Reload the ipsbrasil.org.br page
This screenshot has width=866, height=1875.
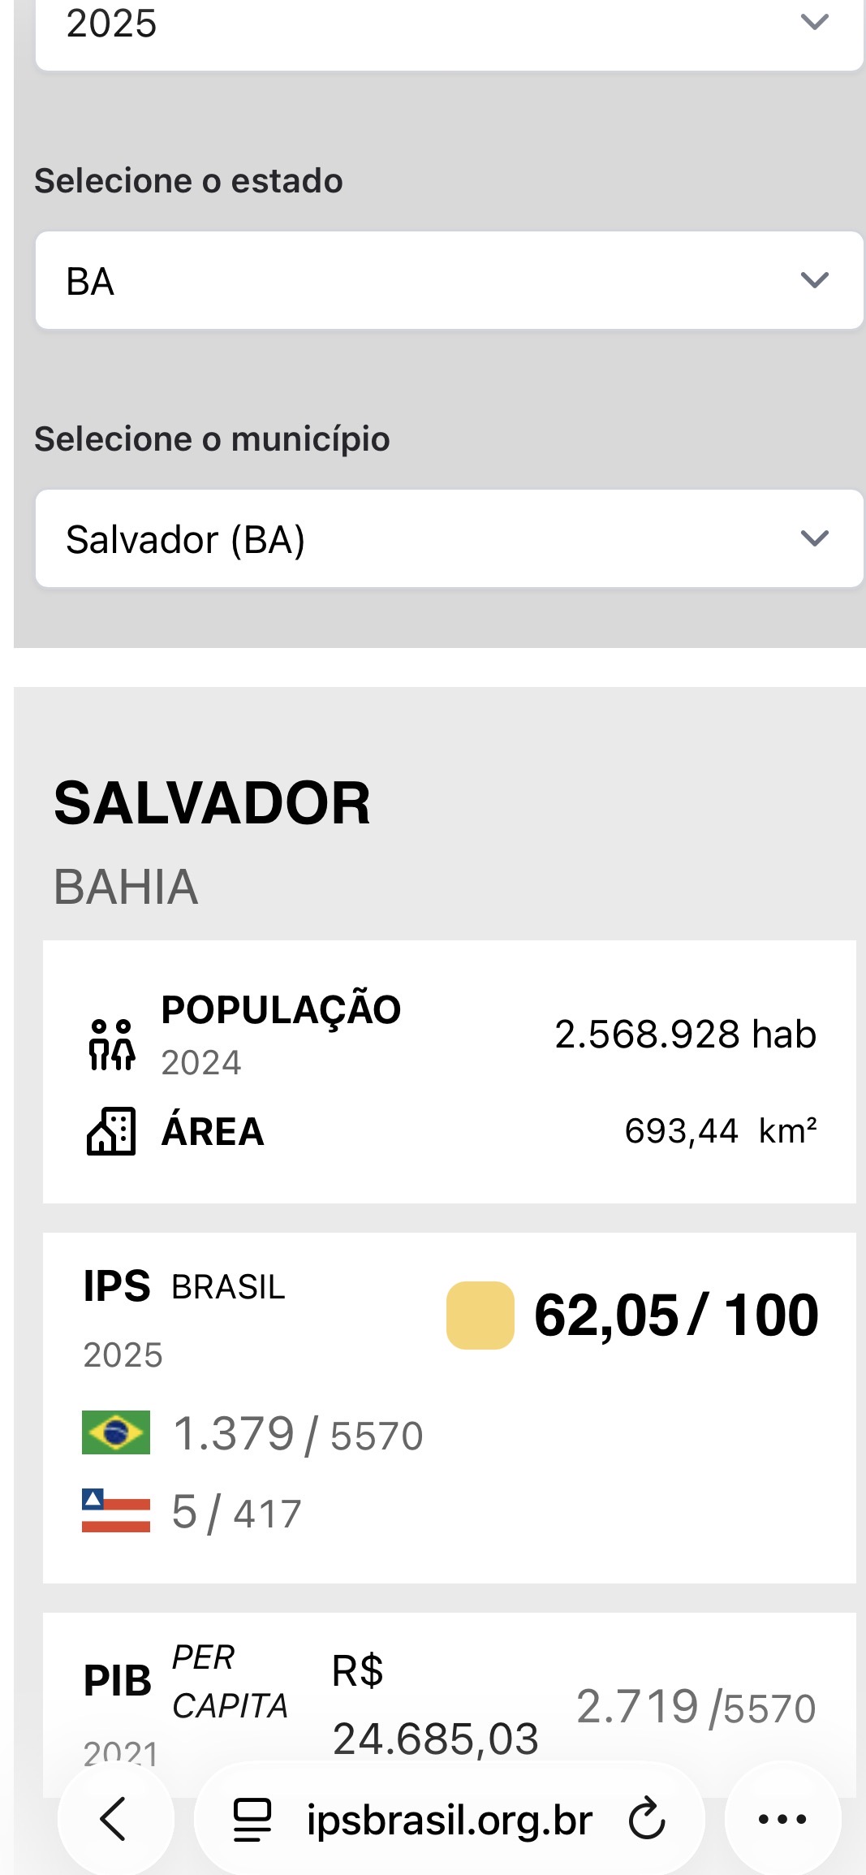(x=647, y=1818)
